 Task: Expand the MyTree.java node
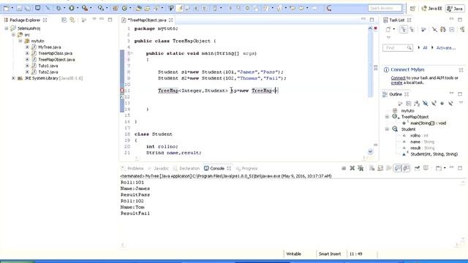(x=27, y=47)
